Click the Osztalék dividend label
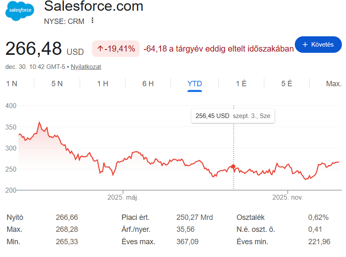346x257 pixels. pyautogui.click(x=251, y=217)
